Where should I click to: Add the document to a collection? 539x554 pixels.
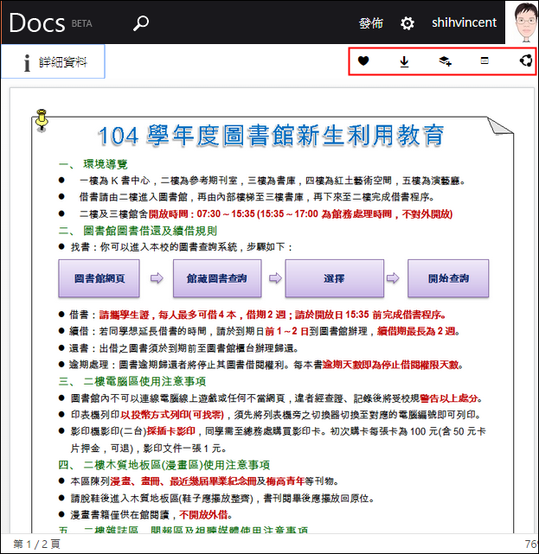(445, 61)
